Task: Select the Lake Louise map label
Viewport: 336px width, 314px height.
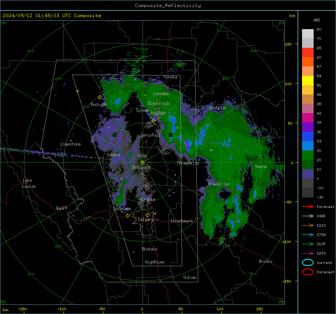Action: (29, 183)
